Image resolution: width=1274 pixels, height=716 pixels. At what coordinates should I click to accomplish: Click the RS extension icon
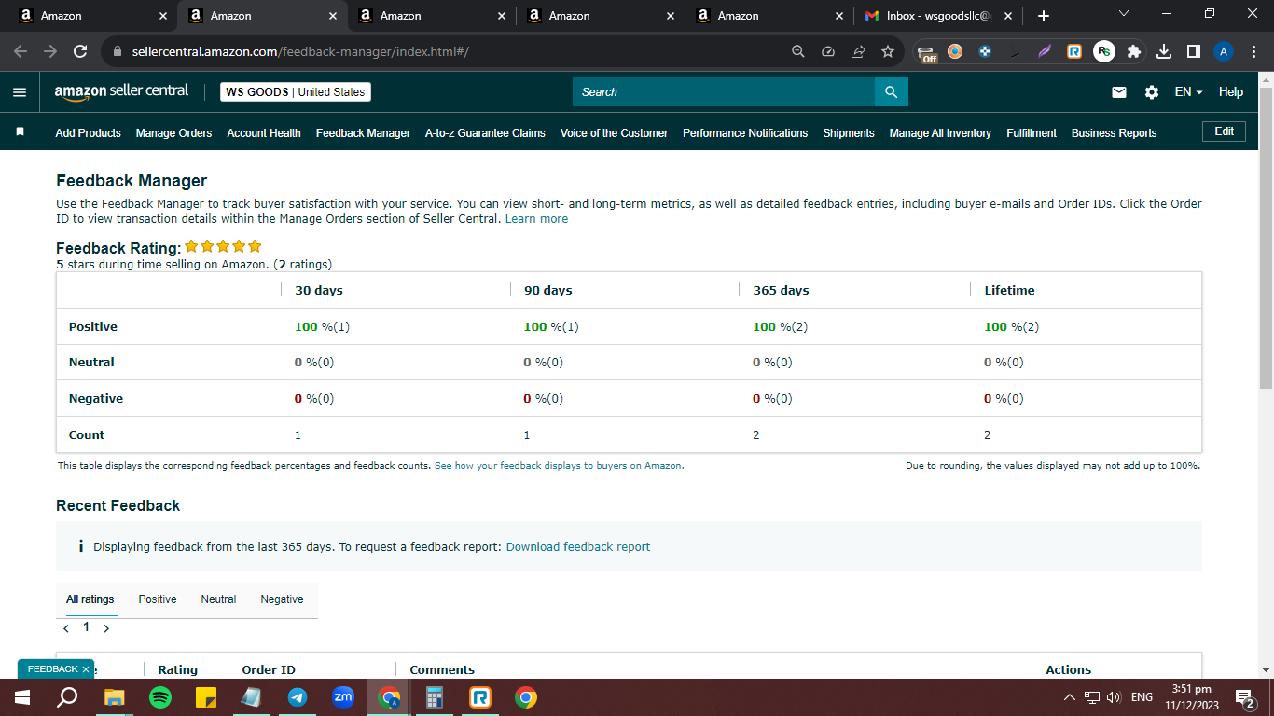click(1104, 51)
